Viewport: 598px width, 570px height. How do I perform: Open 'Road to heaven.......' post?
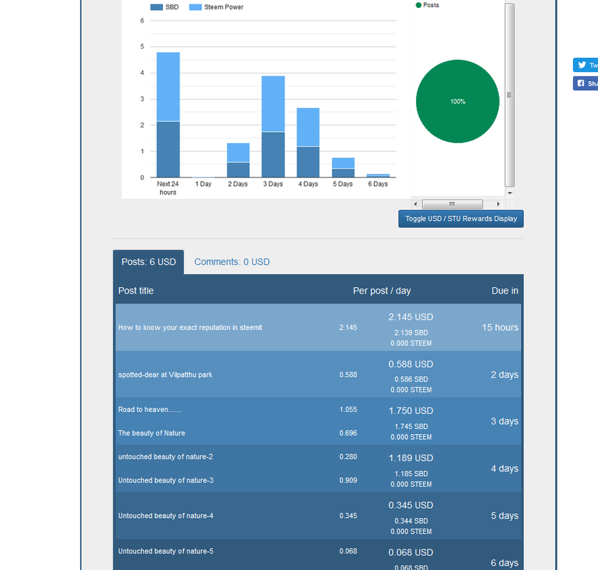coord(150,410)
